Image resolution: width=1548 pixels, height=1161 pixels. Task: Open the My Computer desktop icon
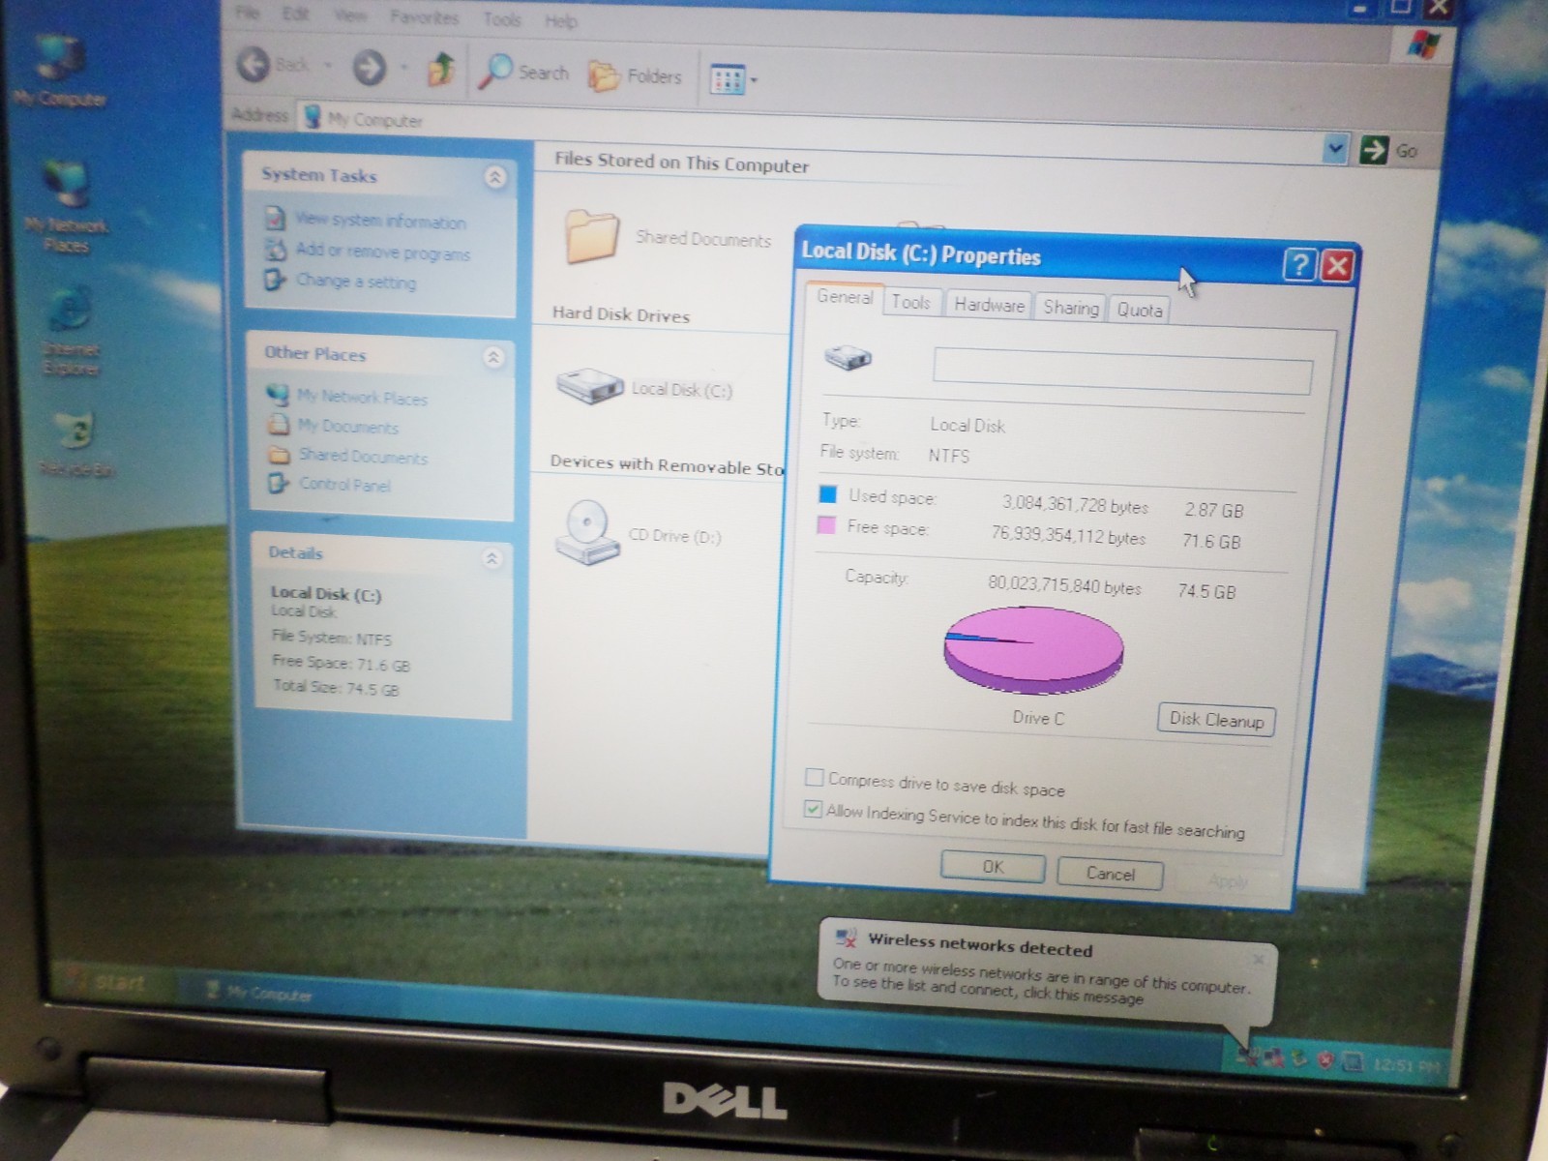[60, 71]
